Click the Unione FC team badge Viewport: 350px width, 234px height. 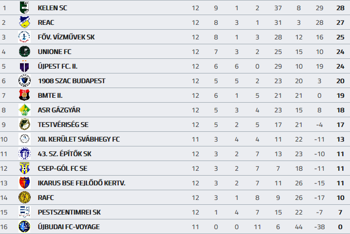point(24,52)
